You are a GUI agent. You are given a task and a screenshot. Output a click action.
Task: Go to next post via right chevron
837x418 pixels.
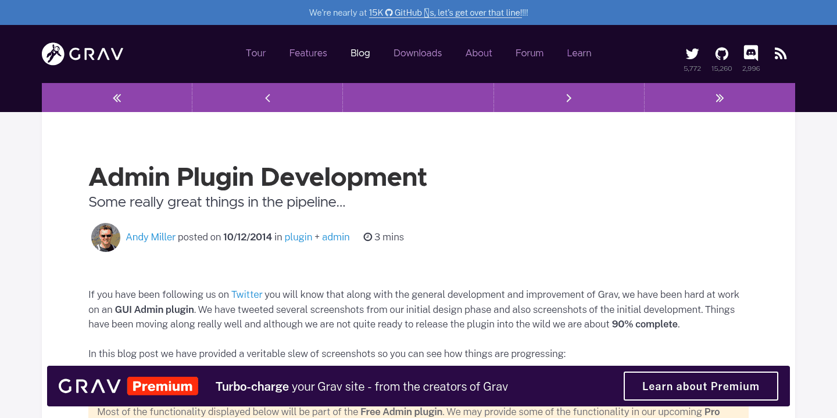568,98
